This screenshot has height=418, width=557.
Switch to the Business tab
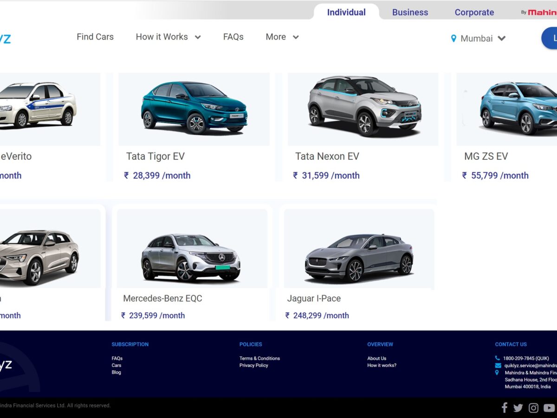point(410,13)
